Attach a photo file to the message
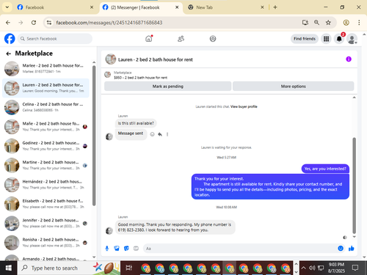This screenshot has width=367, height=275. point(117,249)
